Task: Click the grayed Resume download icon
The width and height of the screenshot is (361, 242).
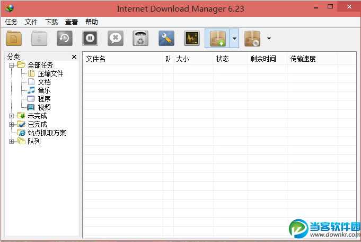Action: tap(39, 38)
